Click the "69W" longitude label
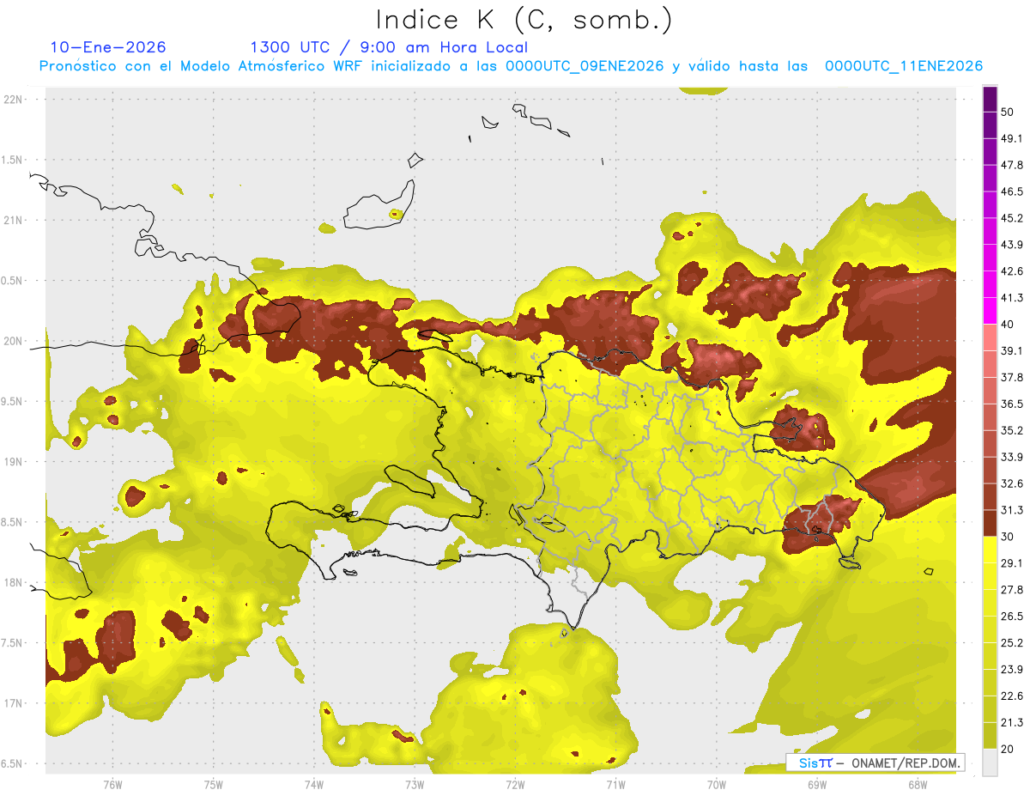 pyautogui.click(x=816, y=784)
